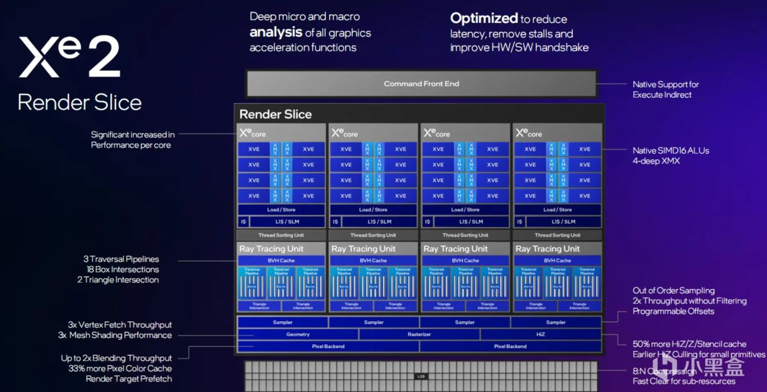Click the rightmost Thread Sorting Unit bar

coord(557,235)
